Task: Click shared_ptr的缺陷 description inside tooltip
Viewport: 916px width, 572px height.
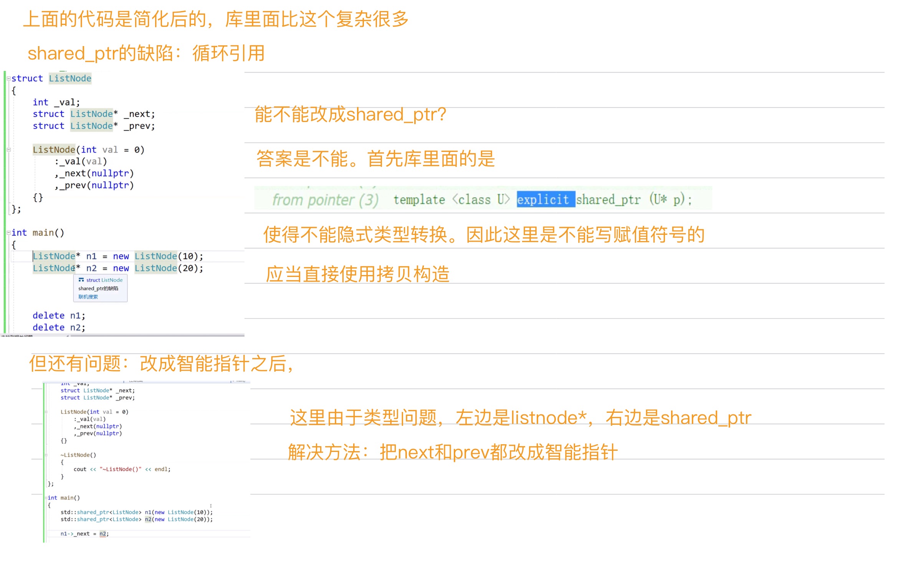Action: click(x=98, y=288)
